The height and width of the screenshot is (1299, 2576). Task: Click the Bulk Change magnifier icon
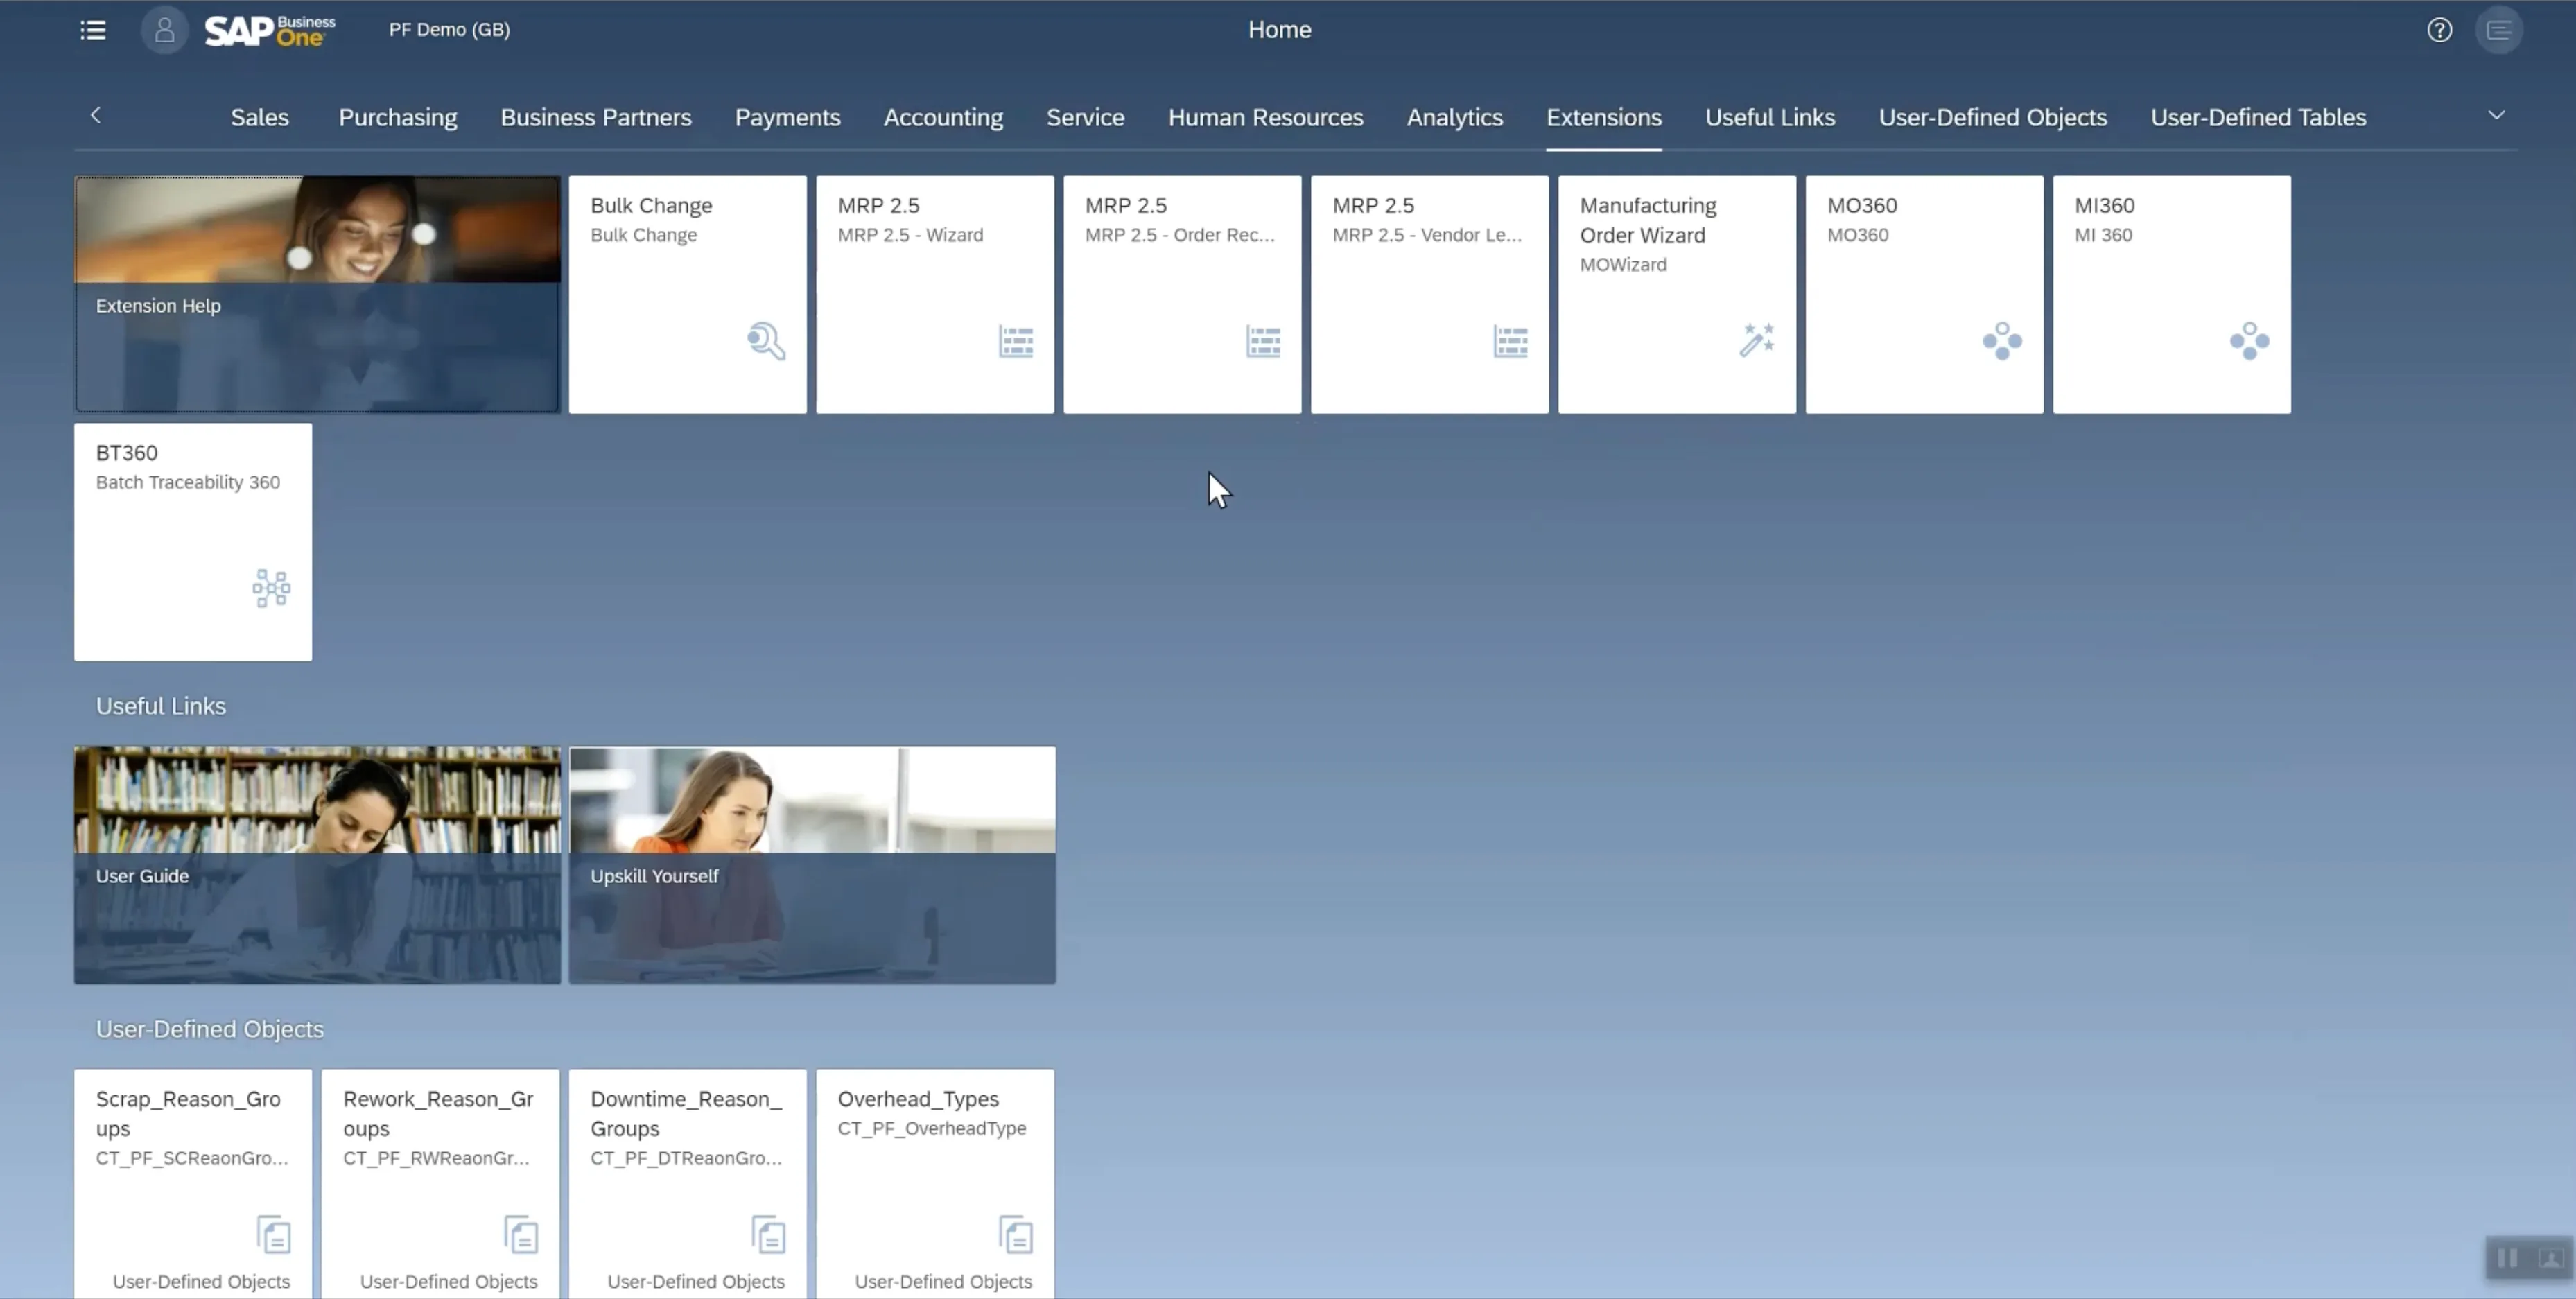point(766,341)
